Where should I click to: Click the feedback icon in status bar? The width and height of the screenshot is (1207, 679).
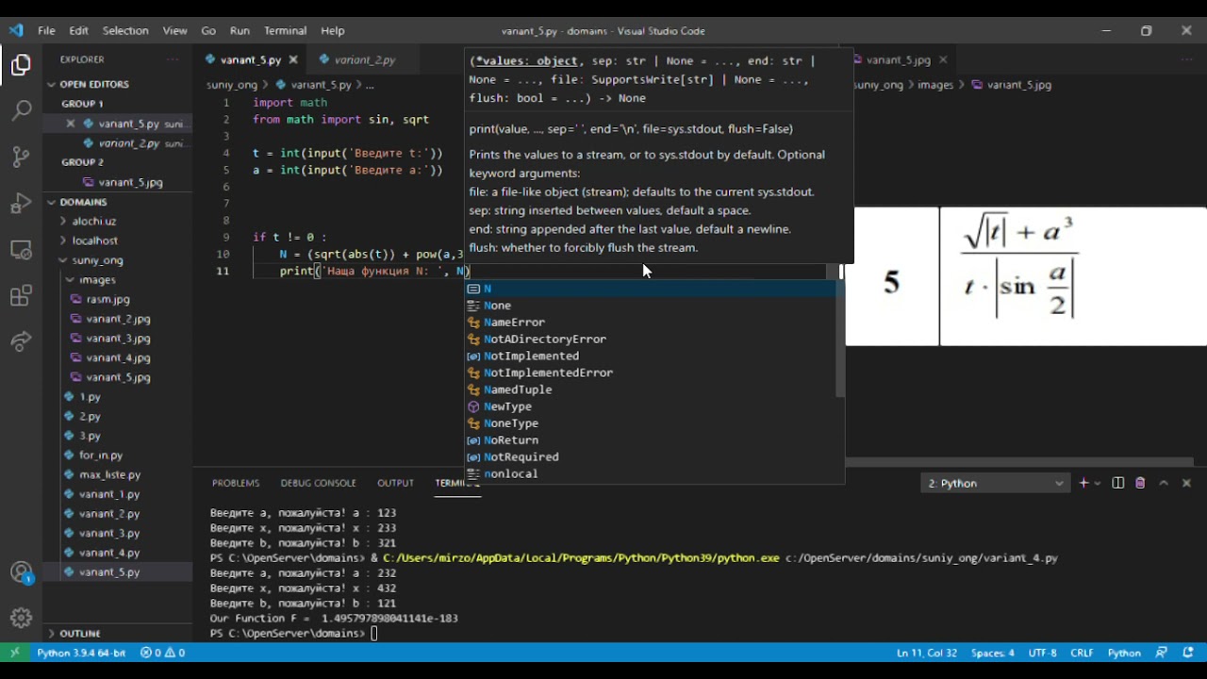[1161, 653]
